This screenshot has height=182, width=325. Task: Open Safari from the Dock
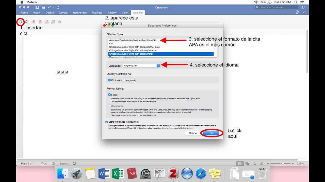coord(201,174)
